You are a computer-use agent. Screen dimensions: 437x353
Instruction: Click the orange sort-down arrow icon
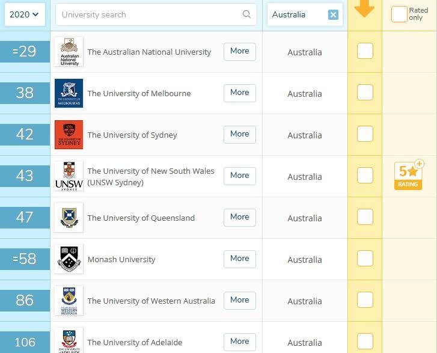point(364,8)
